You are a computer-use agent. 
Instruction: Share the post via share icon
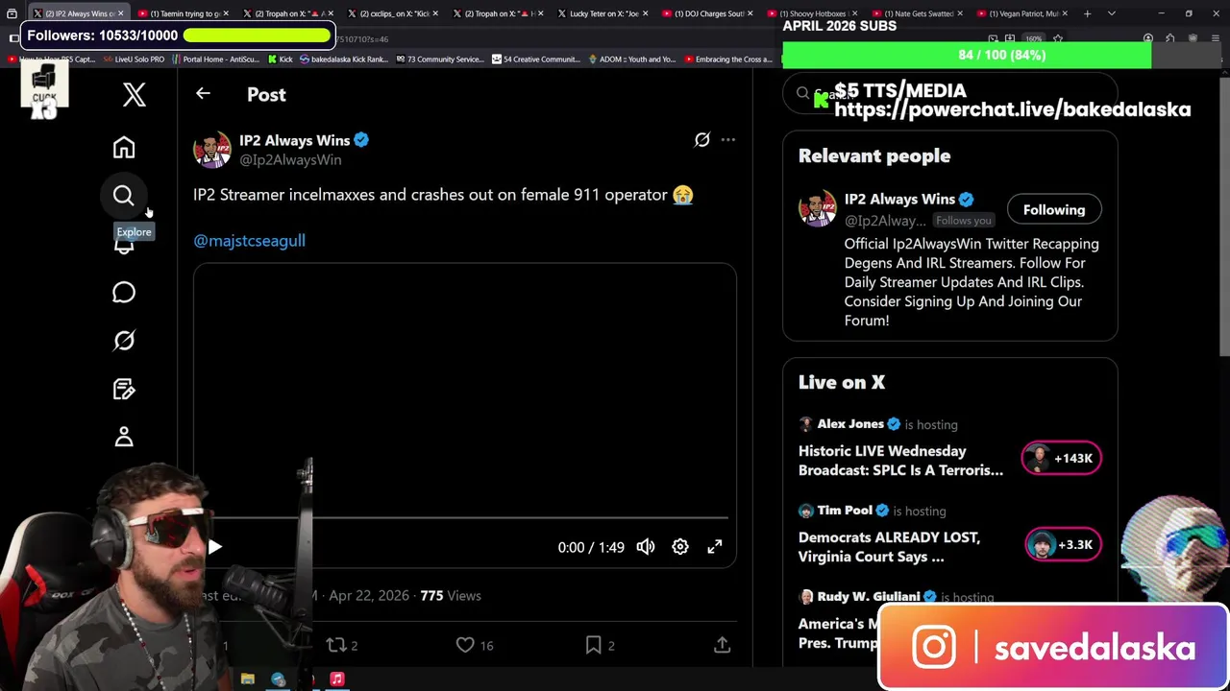722,645
